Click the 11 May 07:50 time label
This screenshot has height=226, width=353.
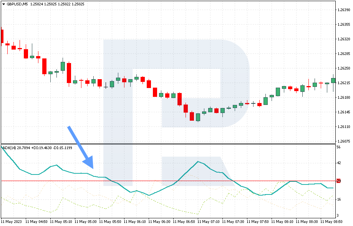pyautogui.click(x=257, y=222)
